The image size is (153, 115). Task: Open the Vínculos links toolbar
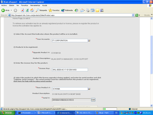(x=147, y=15)
